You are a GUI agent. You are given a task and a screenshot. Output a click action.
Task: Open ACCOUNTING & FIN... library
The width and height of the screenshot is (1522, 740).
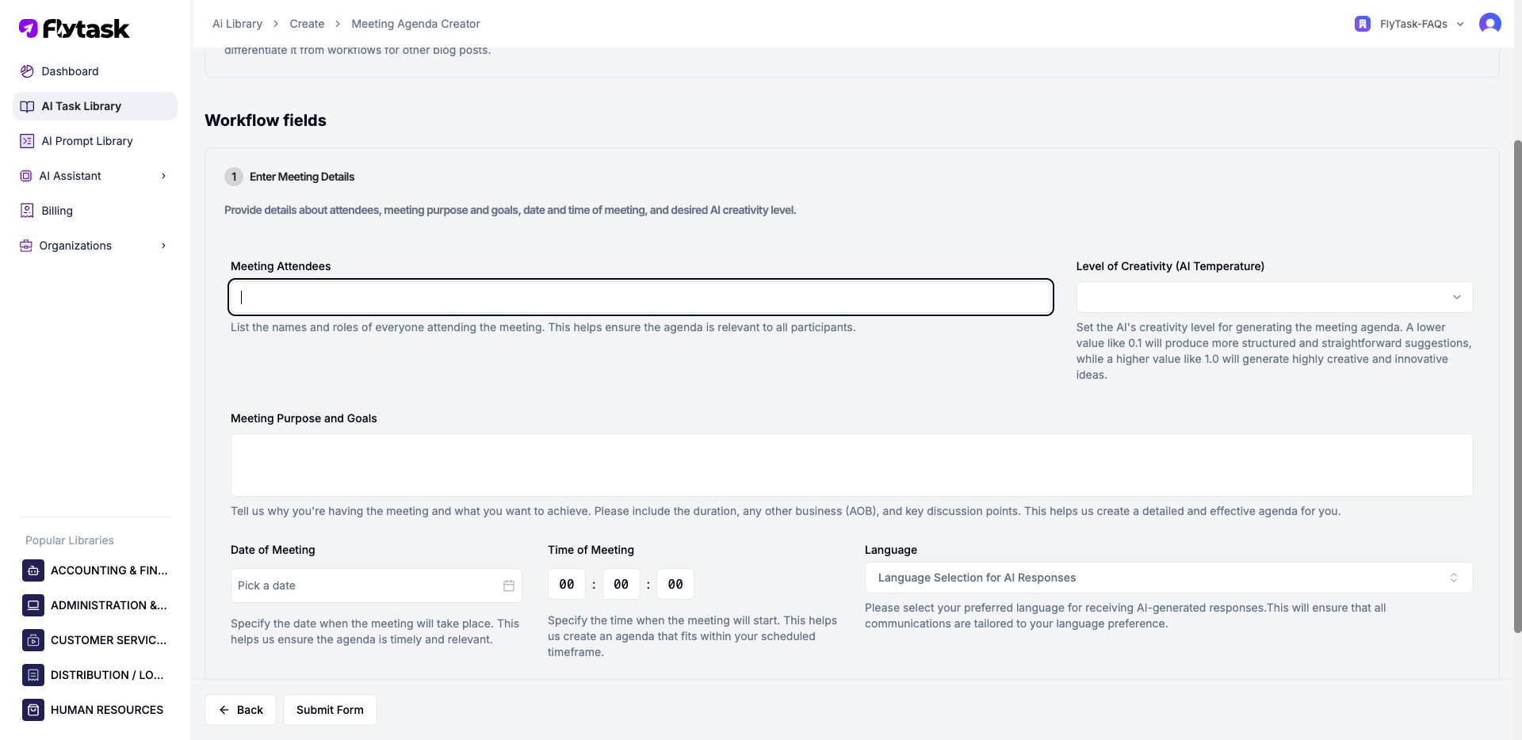coord(95,570)
